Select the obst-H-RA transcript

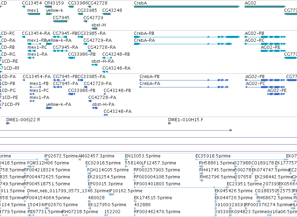tap(94, 65)
